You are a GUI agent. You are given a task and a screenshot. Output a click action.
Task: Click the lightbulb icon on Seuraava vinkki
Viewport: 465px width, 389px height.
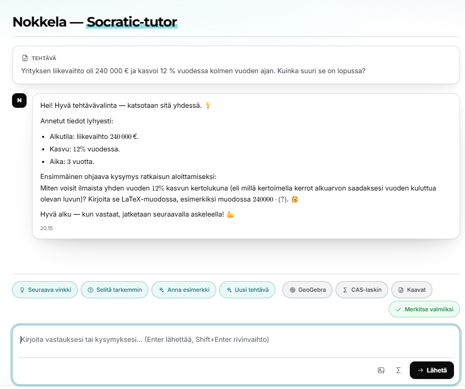pos(22,290)
